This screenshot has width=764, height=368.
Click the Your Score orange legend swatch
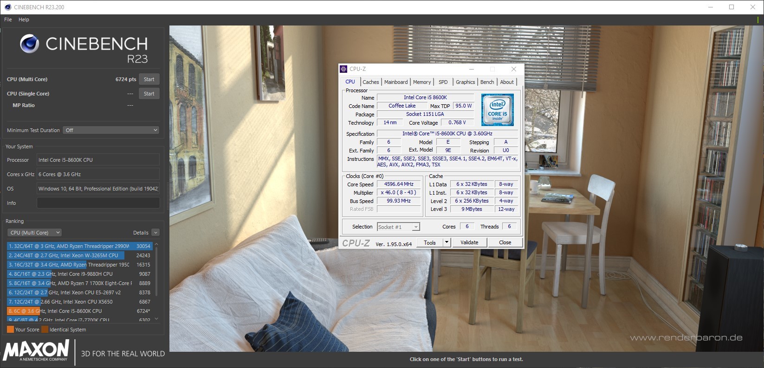point(10,330)
